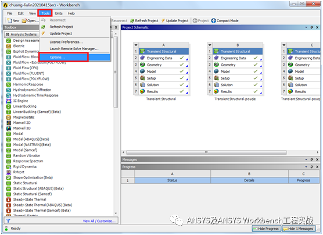Open Progress panel dropdown arrow

[x=306, y=167]
